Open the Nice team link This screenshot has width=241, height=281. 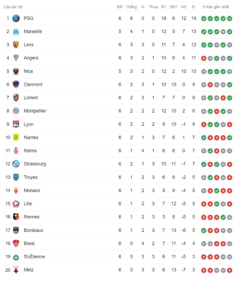click(28, 71)
